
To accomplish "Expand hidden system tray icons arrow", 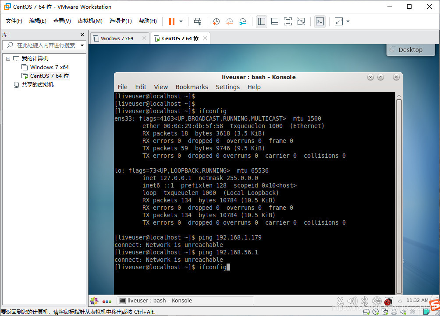I will tap(400, 301).
